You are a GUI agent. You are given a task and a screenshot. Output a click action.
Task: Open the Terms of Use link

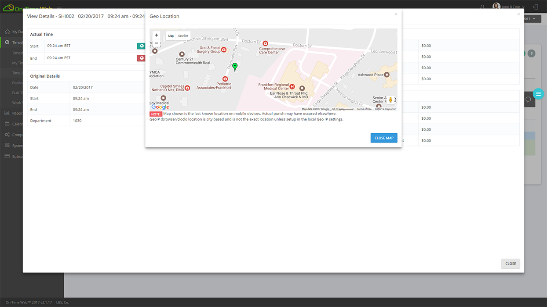[x=364, y=109]
